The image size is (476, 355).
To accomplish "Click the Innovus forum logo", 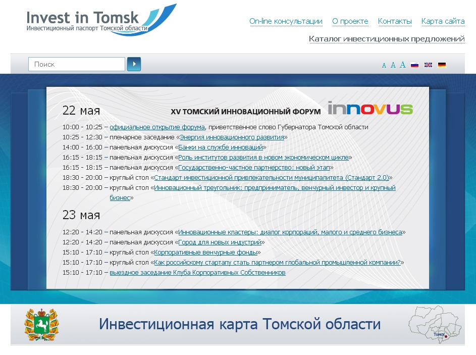I will pos(370,108).
